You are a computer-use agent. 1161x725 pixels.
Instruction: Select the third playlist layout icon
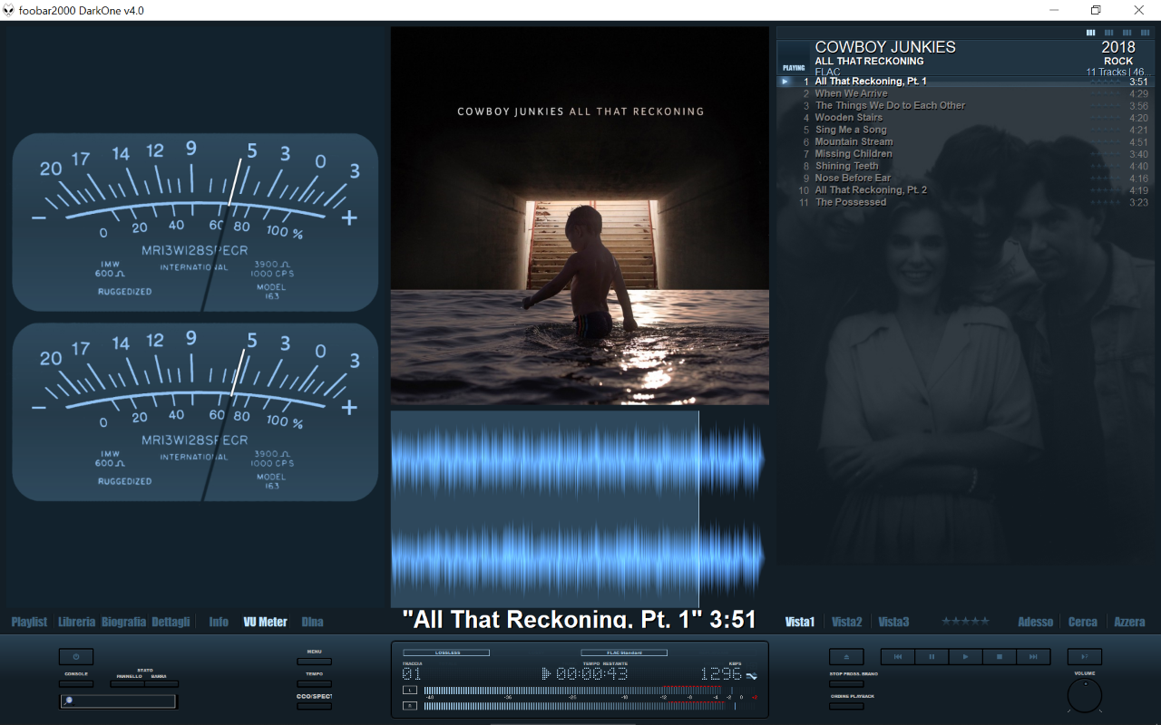1126,33
